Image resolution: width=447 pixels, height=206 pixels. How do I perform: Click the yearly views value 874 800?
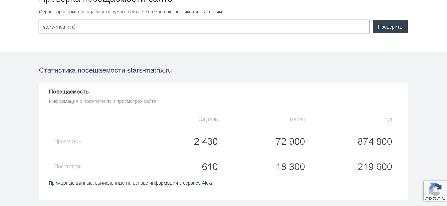click(375, 141)
